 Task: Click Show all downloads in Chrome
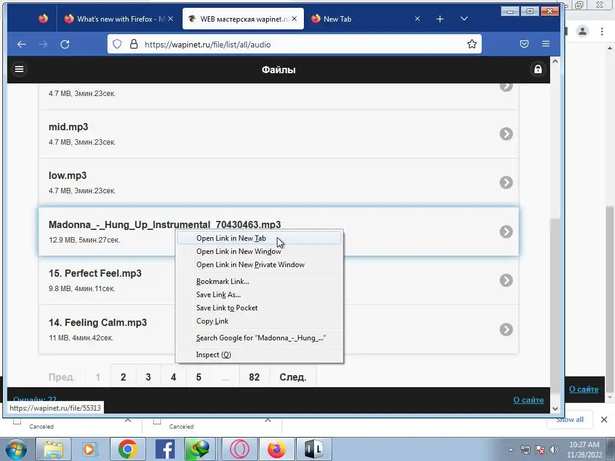click(x=569, y=420)
